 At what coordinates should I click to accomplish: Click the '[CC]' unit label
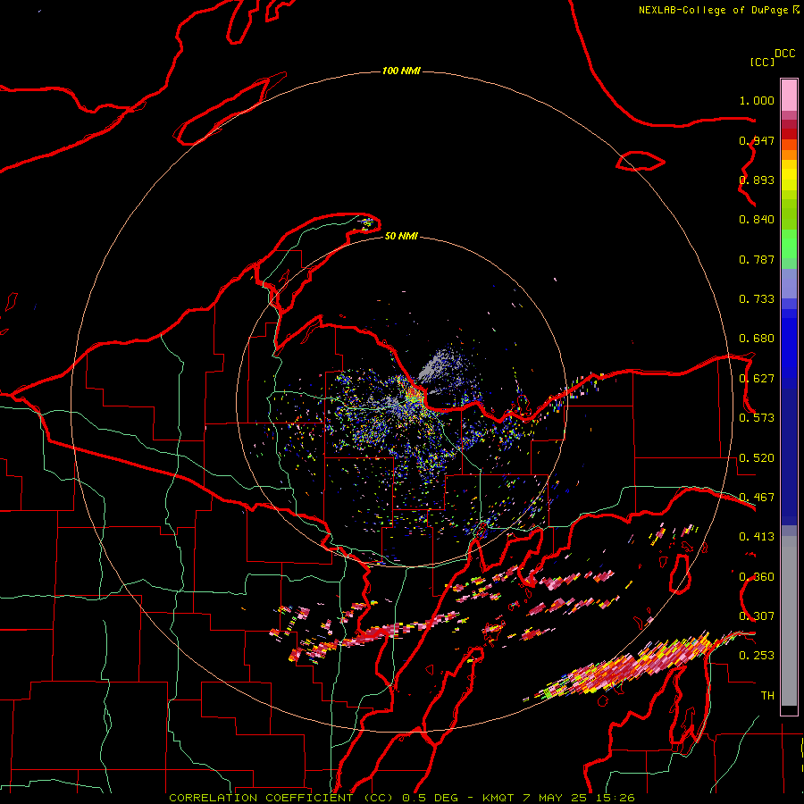click(762, 62)
